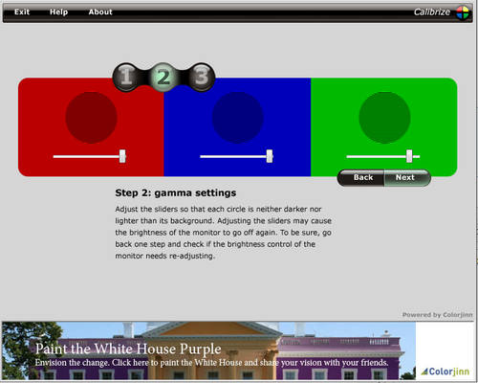The width and height of the screenshot is (478, 383).
Task: Click the Colorjinn logo in banner
Action: pyautogui.click(x=445, y=372)
